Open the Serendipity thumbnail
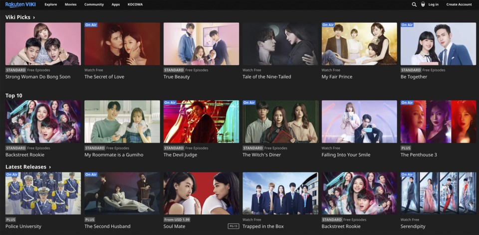This screenshot has height=235, width=479. click(439, 193)
